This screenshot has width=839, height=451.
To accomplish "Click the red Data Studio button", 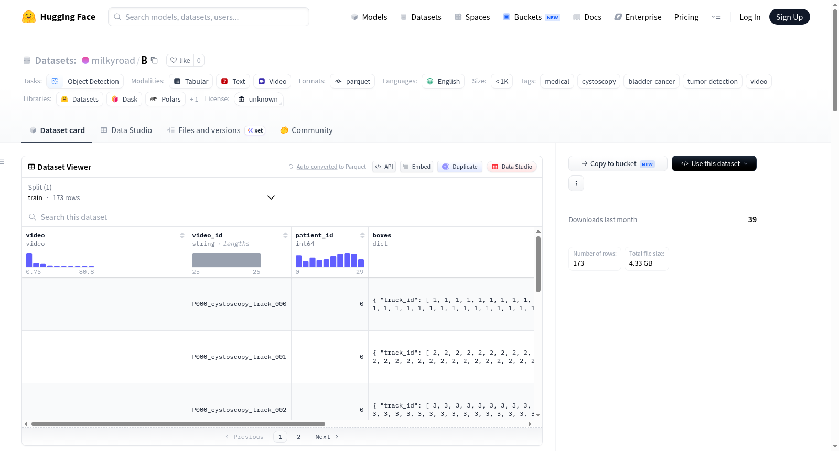I will (x=512, y=167).
